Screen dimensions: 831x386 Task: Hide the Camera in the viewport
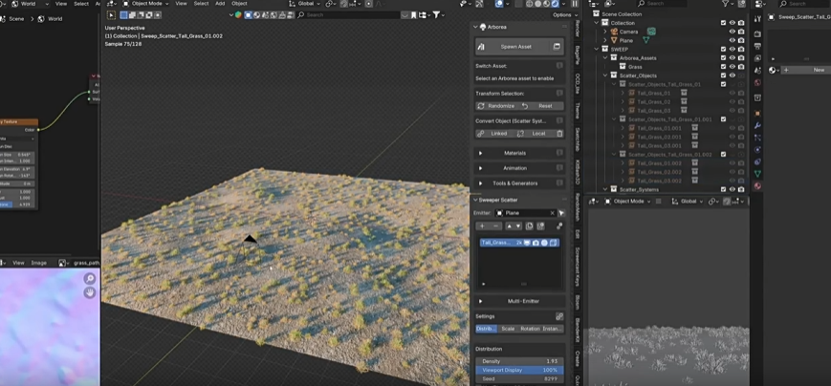(733, 32)
